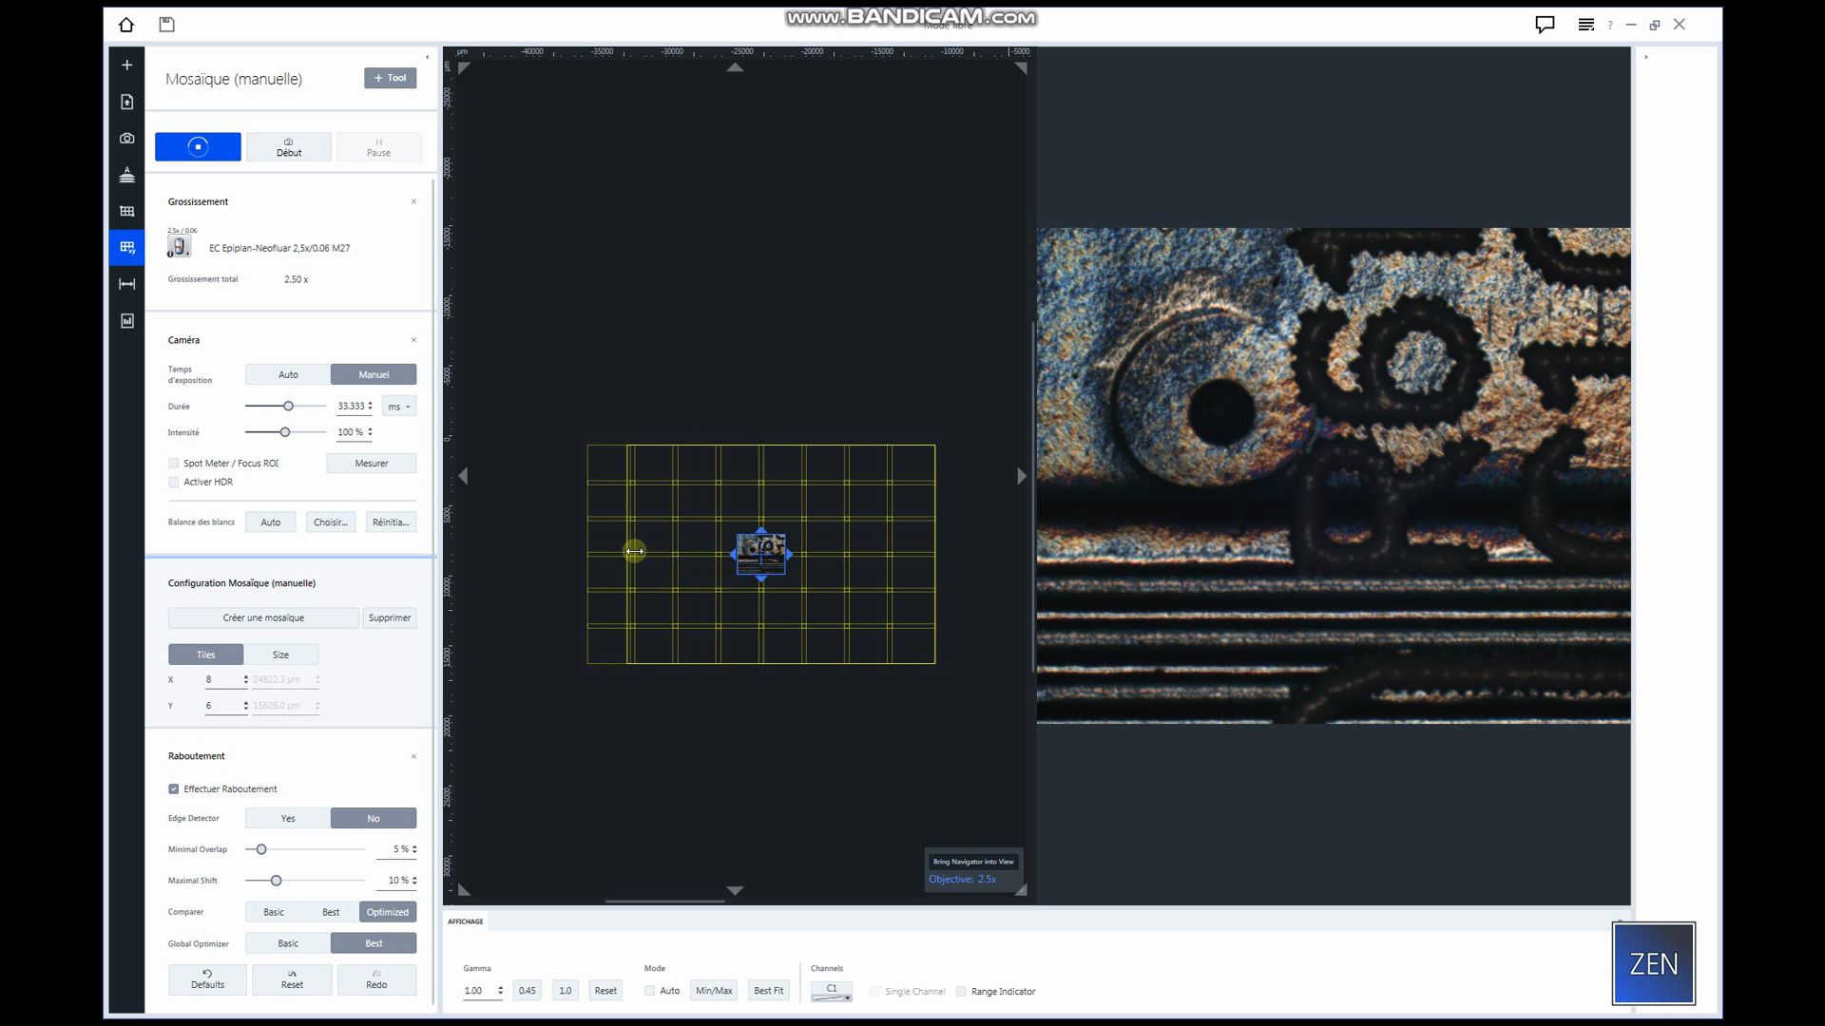This screenshot has height=1026, width=1825.
Task: Click the top-right corner navigator arrow
Action: [x=1021, y=67]
